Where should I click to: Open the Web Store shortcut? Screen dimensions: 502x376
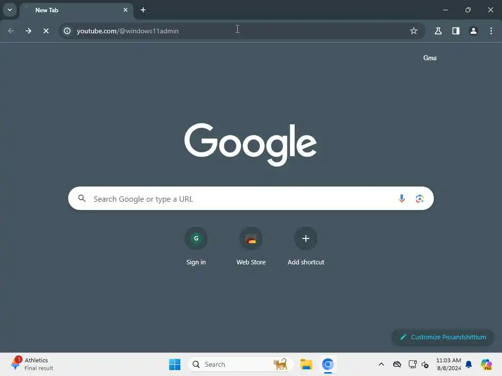tap(251, 246)
